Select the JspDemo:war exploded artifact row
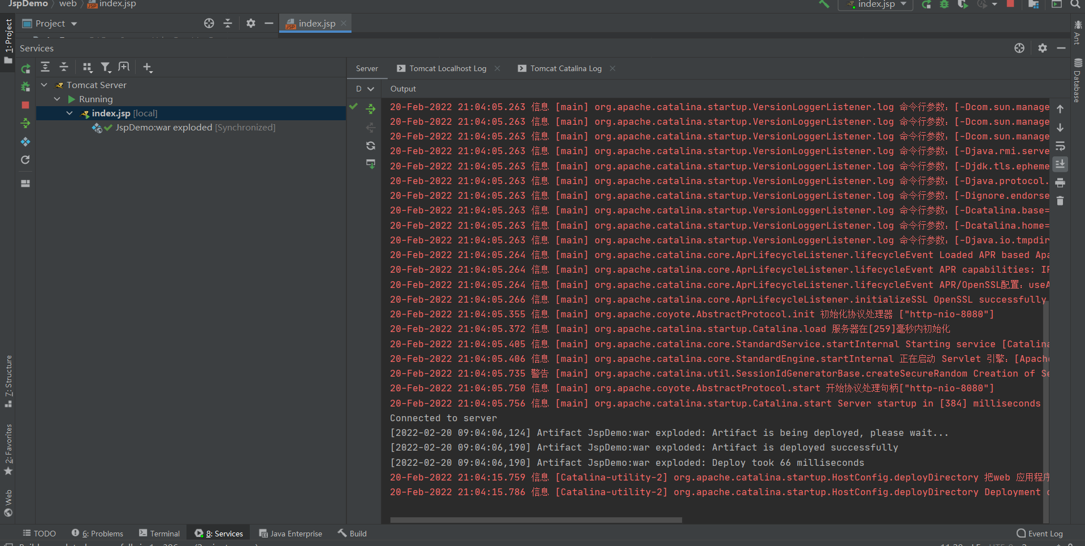Image resolution: width=1085 pixels, height=546 pixels. pos(191,128)
